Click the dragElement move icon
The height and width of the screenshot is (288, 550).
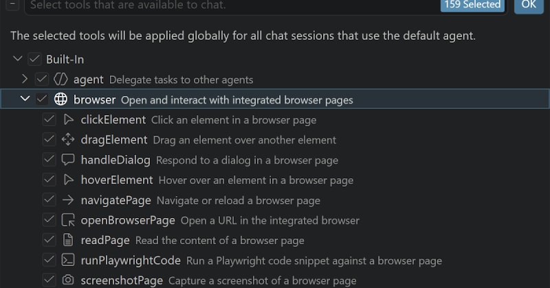pyautogui.click(x=68, y=140)
